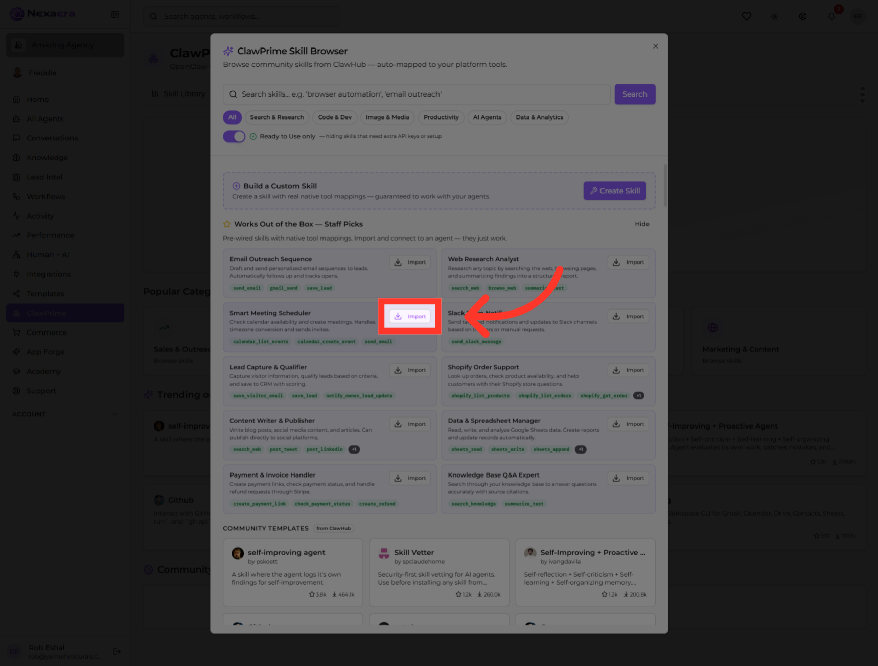Click the Workflows sidebar icon
Image resolution: width=878 pixels, height=666 pixels.
click(16, 197)
